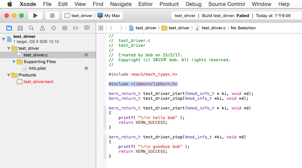The width and height of the screenshot is (302, 168).
Task: Click the Stop button in toolbar
Action: coord(52,16)
